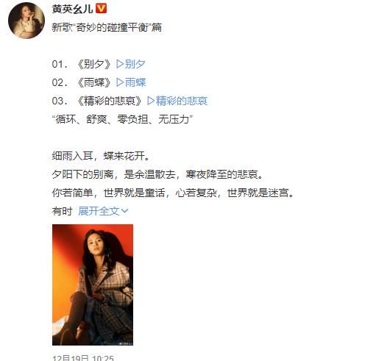Viewport: 390px width, 361px height.
Task: Click the quoted text “循环、舒爽、零负担、无压力”
Action: click(x=122, y=119)
